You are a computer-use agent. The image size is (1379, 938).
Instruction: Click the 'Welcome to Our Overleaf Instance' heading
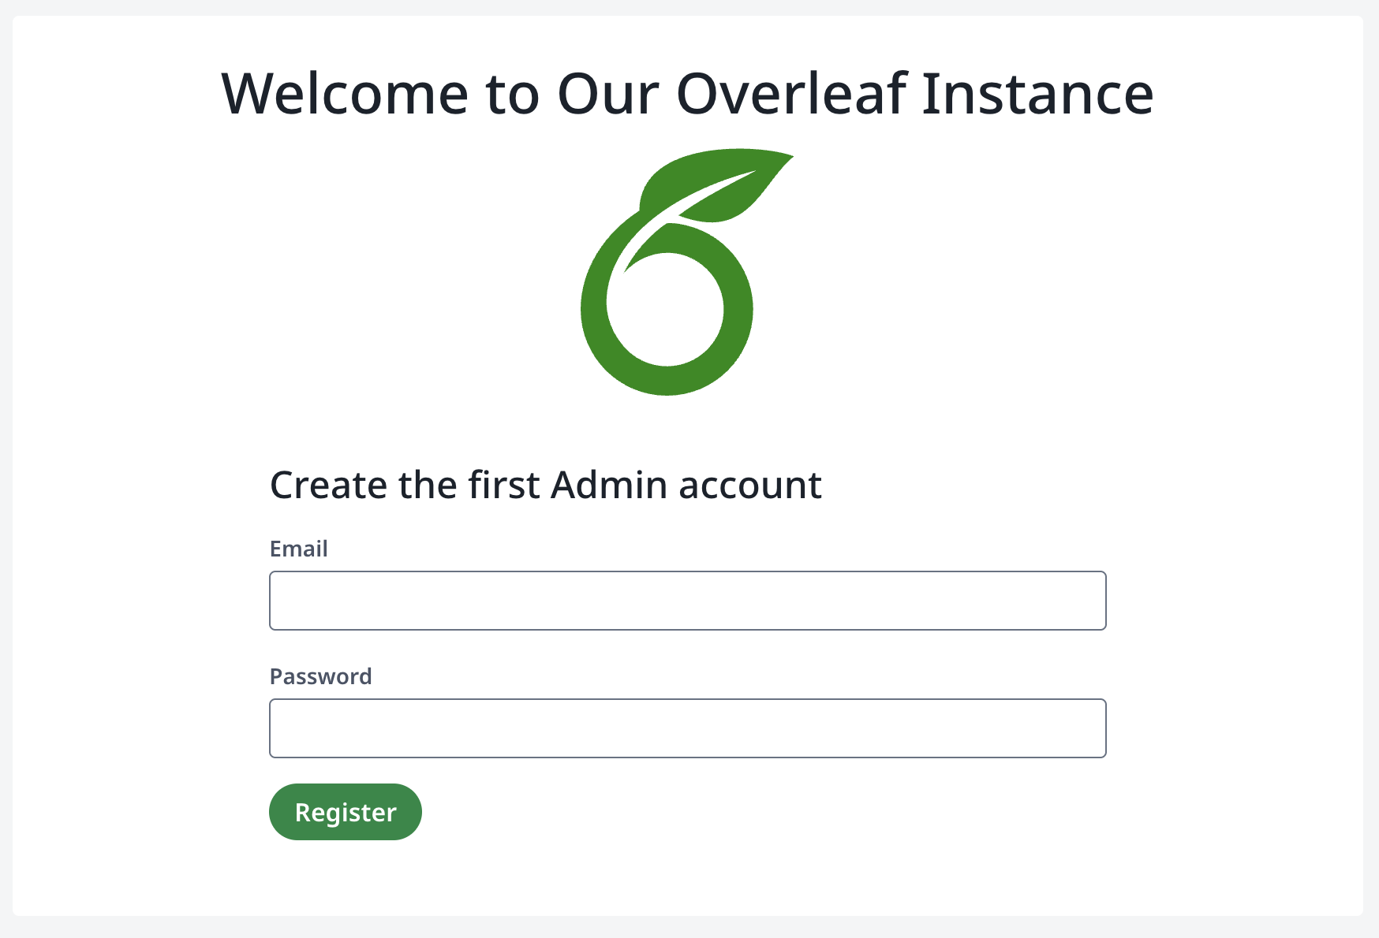click(687, 94)
